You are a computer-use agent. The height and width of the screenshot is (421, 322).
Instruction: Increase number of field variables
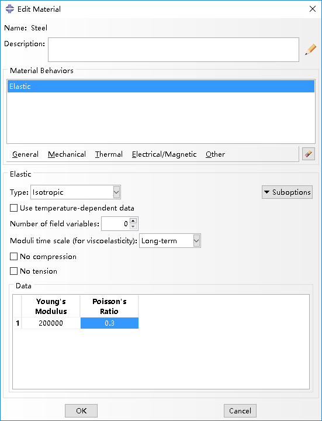click(133, 220)
